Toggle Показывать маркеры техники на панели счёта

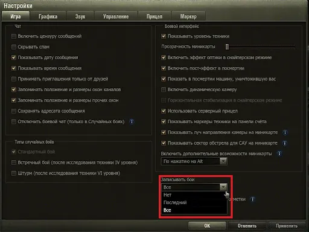click(164, 121)
